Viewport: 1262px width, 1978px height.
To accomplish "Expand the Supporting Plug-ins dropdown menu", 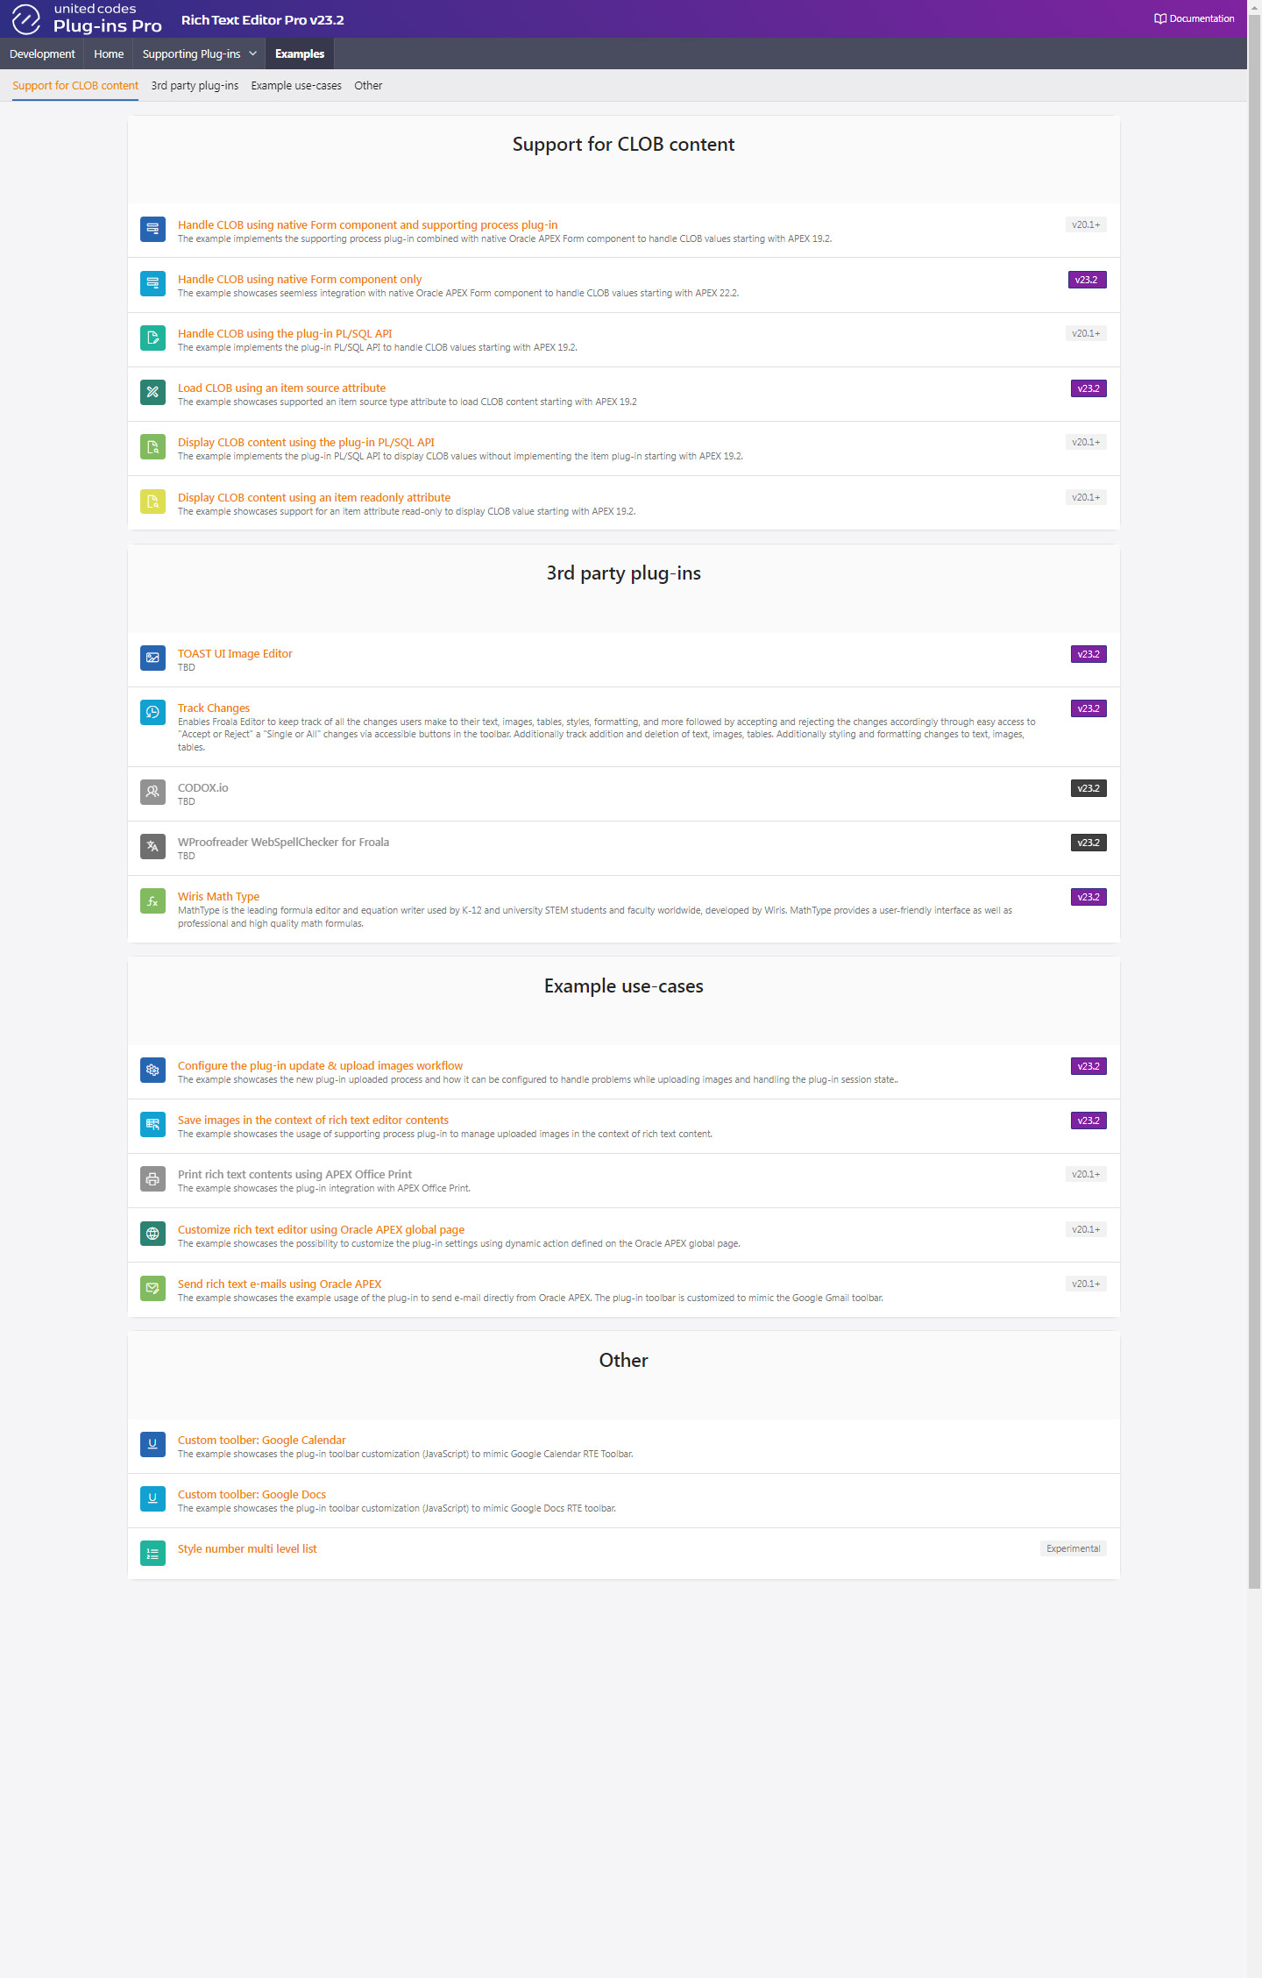I will pos(200,53).
